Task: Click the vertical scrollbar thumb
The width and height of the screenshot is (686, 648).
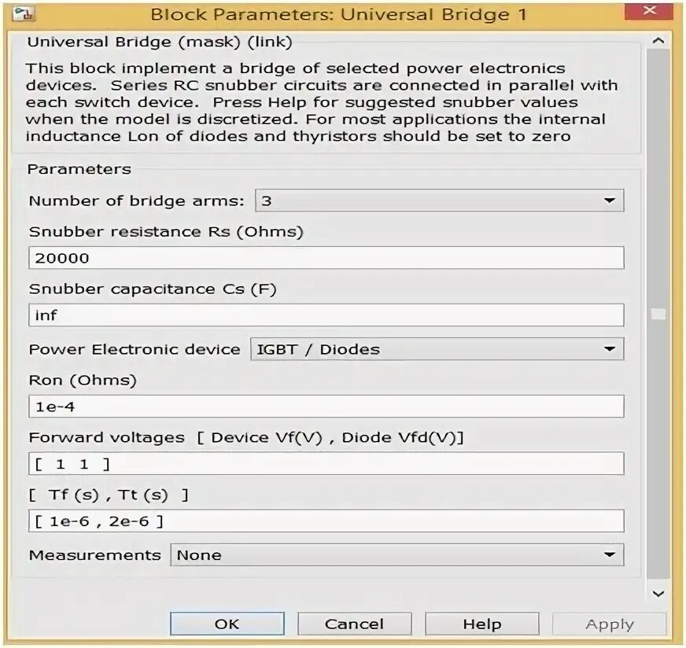Action: [658, 314]
